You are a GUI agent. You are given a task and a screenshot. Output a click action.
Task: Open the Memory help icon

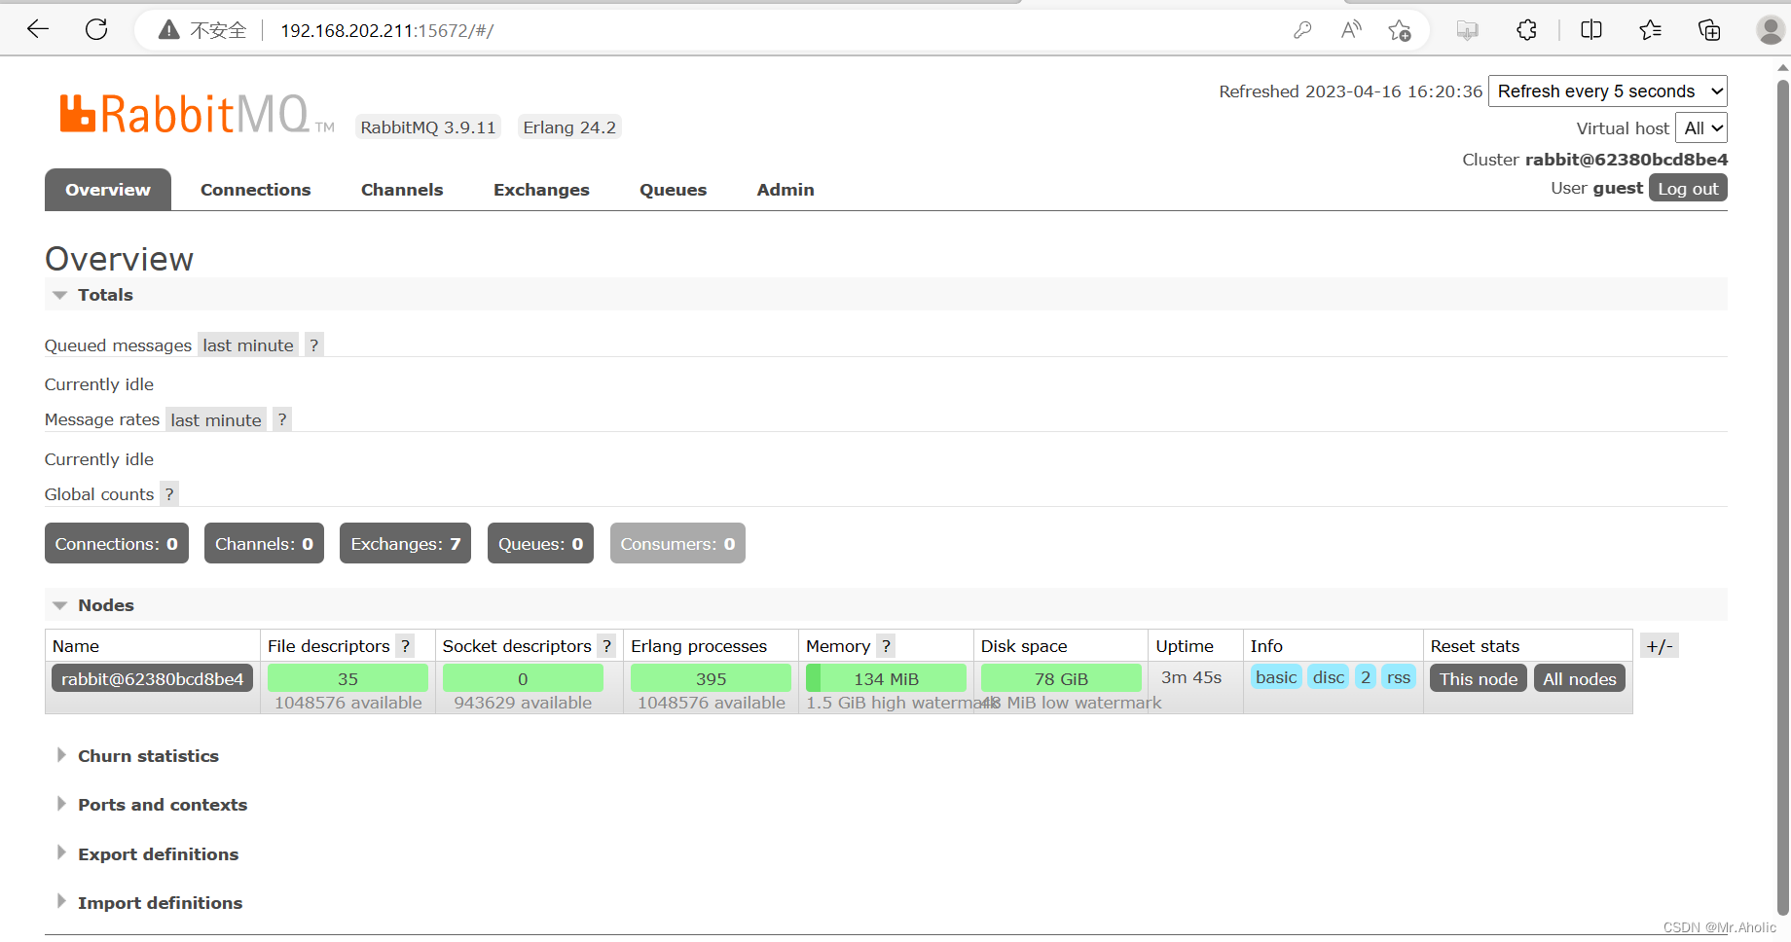[x=886, y=645]
